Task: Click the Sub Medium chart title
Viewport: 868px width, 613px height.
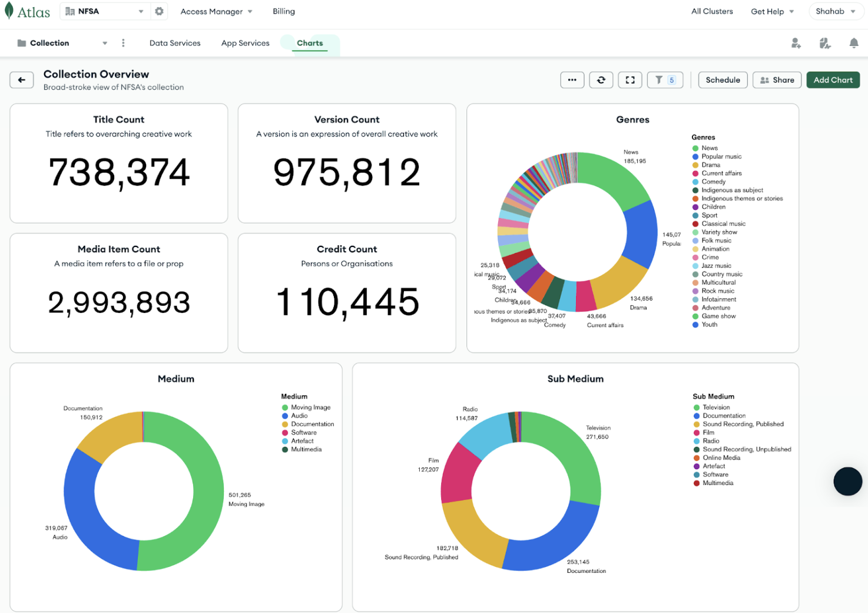Action: pyautogui.click(x=575, y=379)
